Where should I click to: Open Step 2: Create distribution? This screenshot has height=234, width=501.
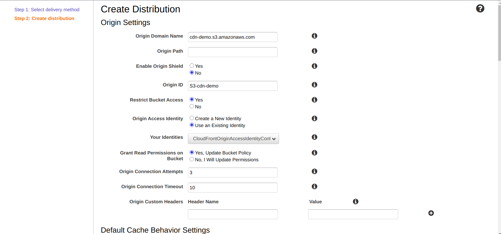click(x=44, y=18)
